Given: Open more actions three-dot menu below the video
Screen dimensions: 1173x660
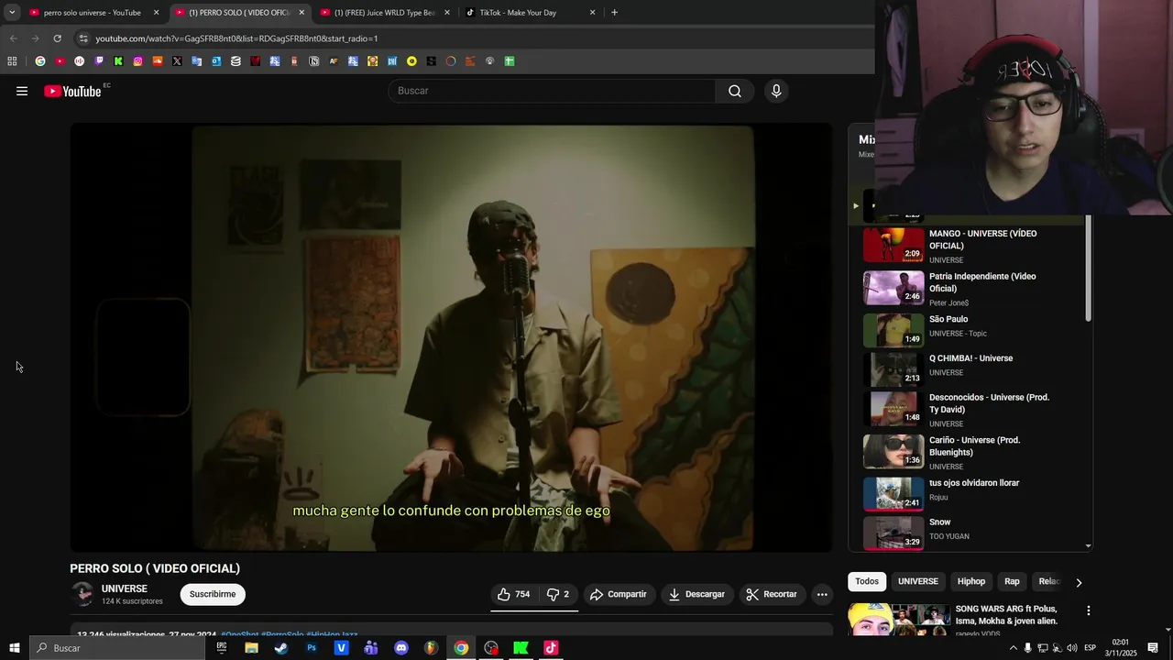Looking at the screenshot, I should tap(822, 594).
